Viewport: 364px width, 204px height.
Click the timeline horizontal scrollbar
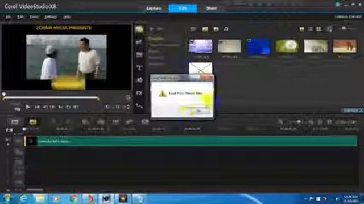[35, 190]
